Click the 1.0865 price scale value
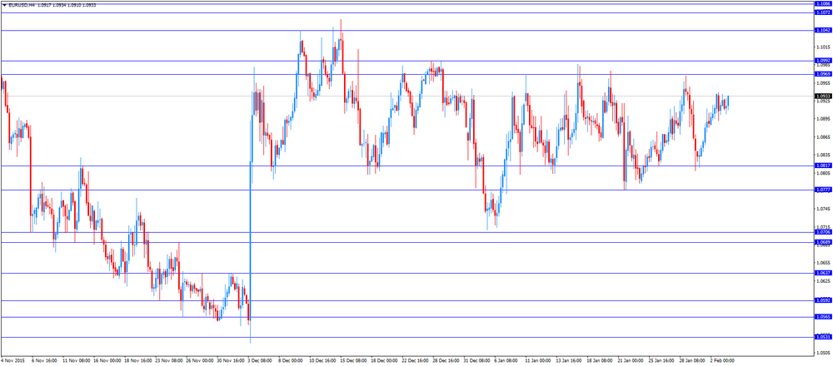The height and width of the screenshot is (366, 833). click(x=822, y=137)
